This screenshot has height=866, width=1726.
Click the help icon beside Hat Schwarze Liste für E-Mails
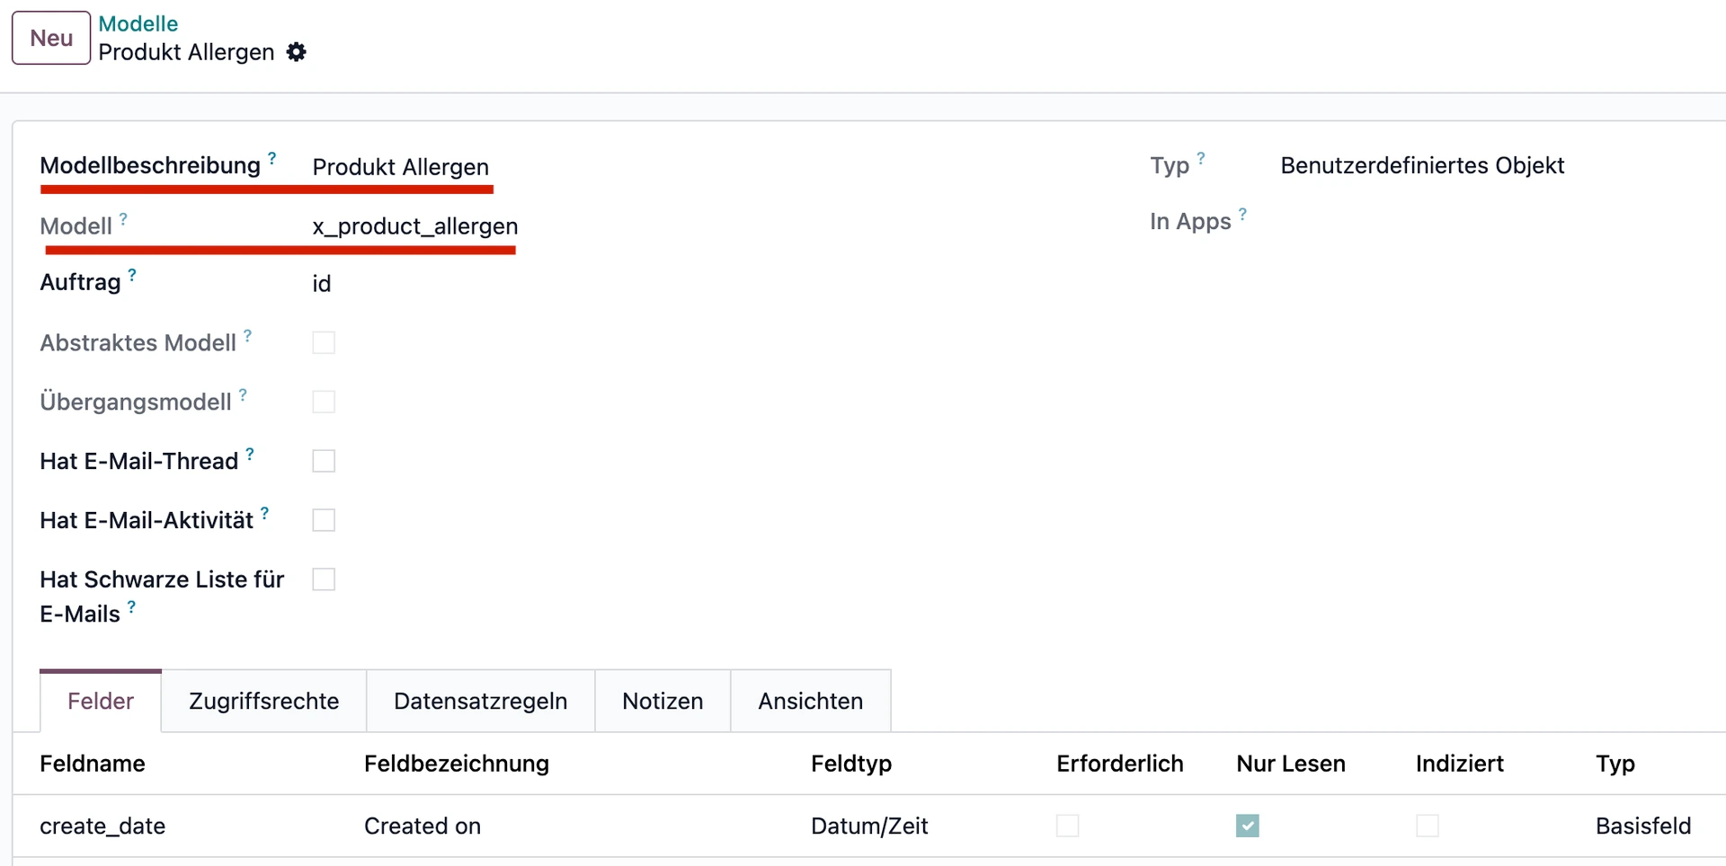(133, 606)
